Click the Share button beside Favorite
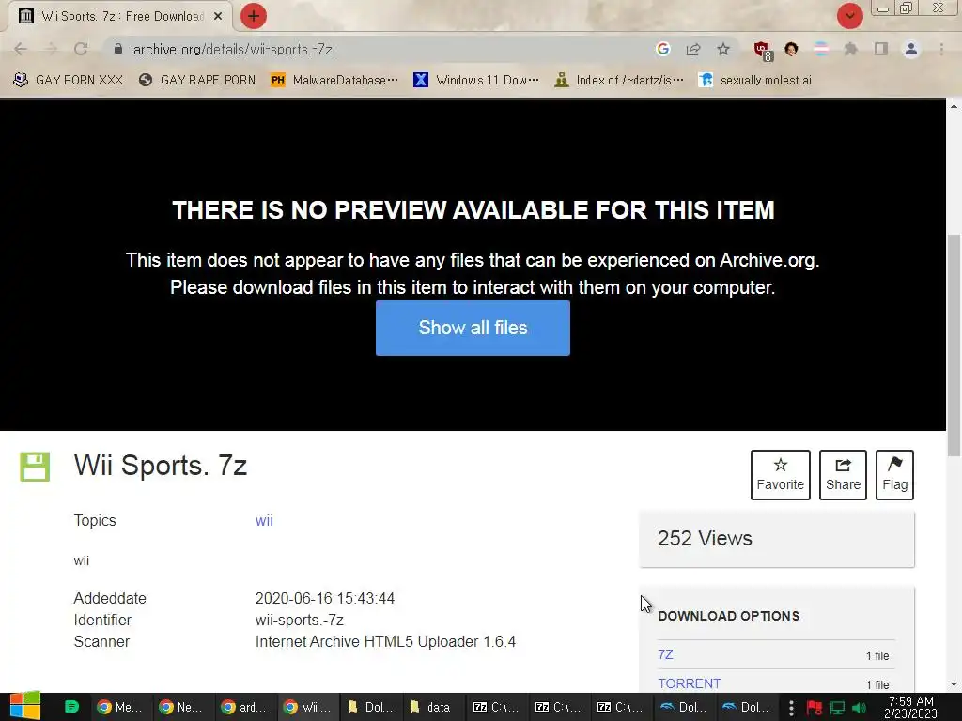The height and width of the screenshot is (721, 962). [x=843, y=474]
